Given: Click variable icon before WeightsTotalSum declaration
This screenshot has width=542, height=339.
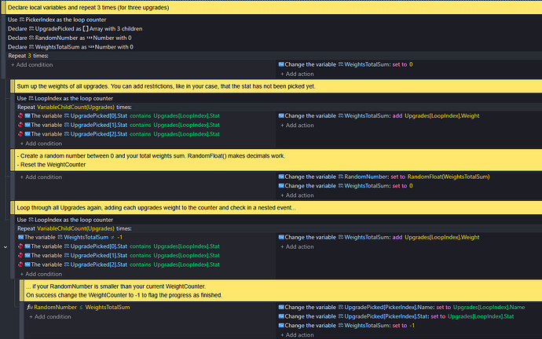Looking at the screenshot, I should coord(31,47).
